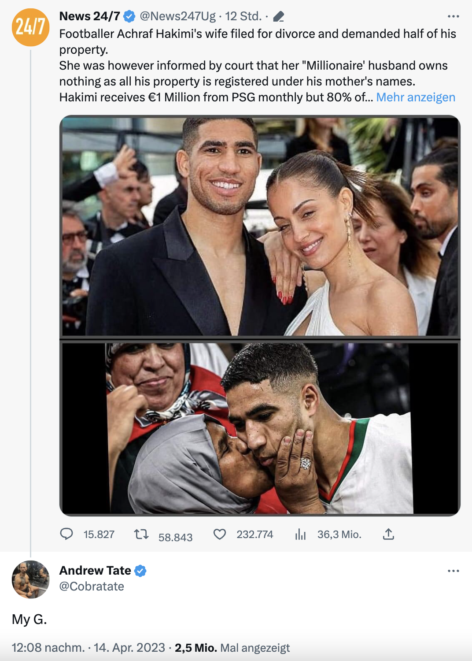Click the "2,5 Mio. Mal angezeigt" views count
Screen dimensions: 472x661
[232, 648]
